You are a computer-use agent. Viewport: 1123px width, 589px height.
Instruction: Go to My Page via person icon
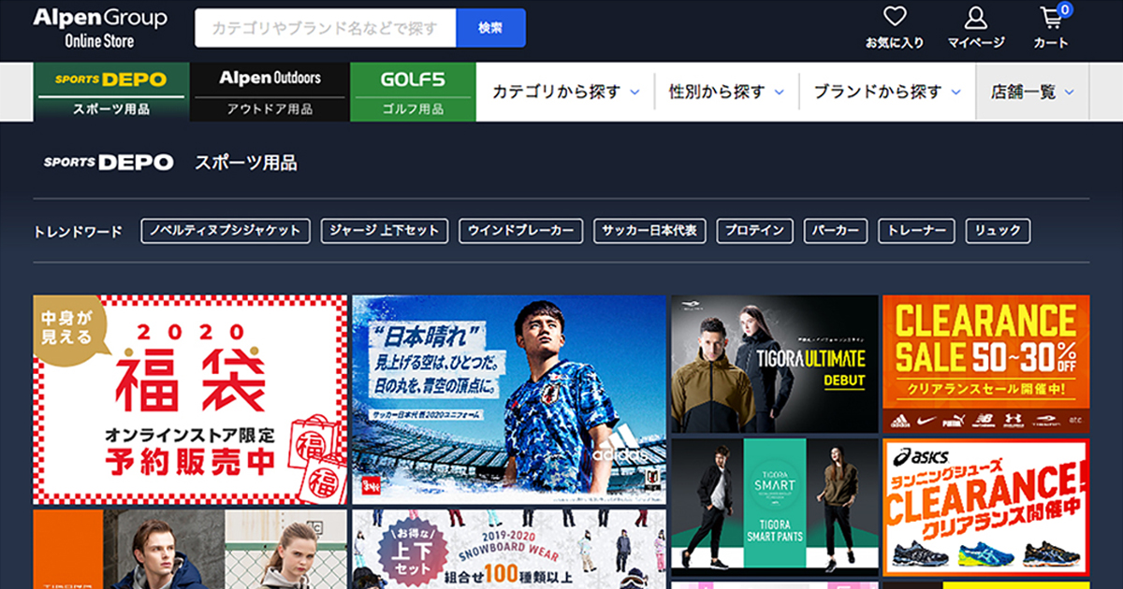976,27
